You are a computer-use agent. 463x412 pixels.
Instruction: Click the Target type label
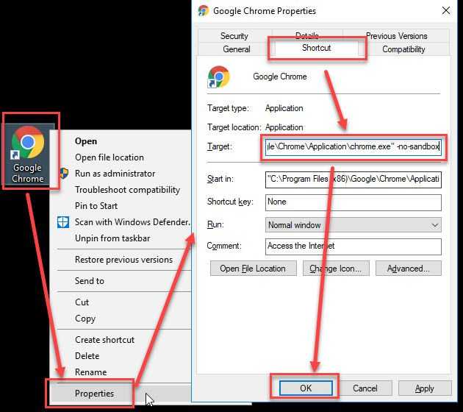[x=228, y=108]
